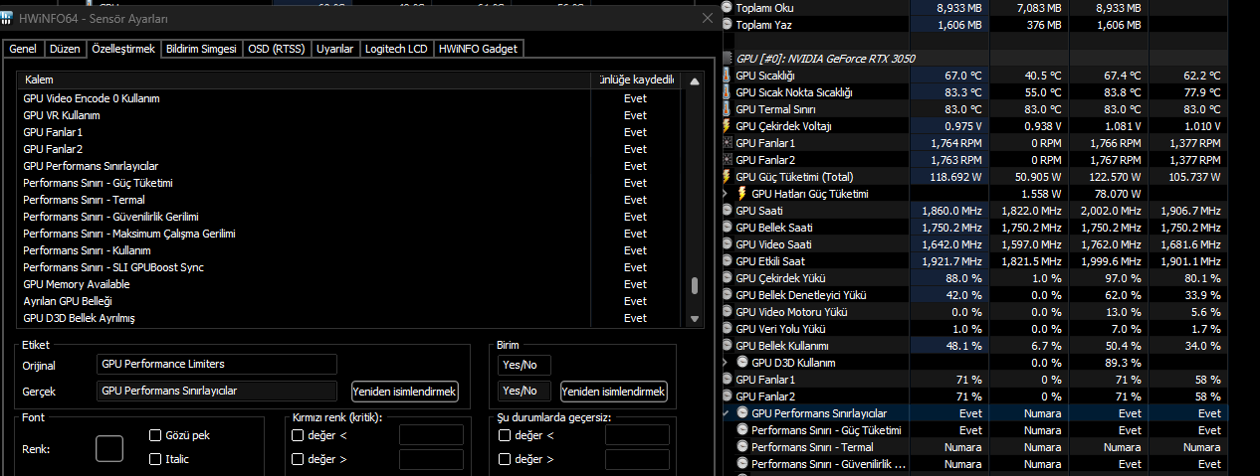Click Yeniden isimlendirmek button in Birim section
Image resolution: width=1260 pixels, height=476 pixels.
click(x=613, y=392)
